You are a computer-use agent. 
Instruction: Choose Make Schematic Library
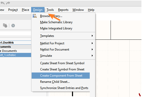[x=56, y=22]
